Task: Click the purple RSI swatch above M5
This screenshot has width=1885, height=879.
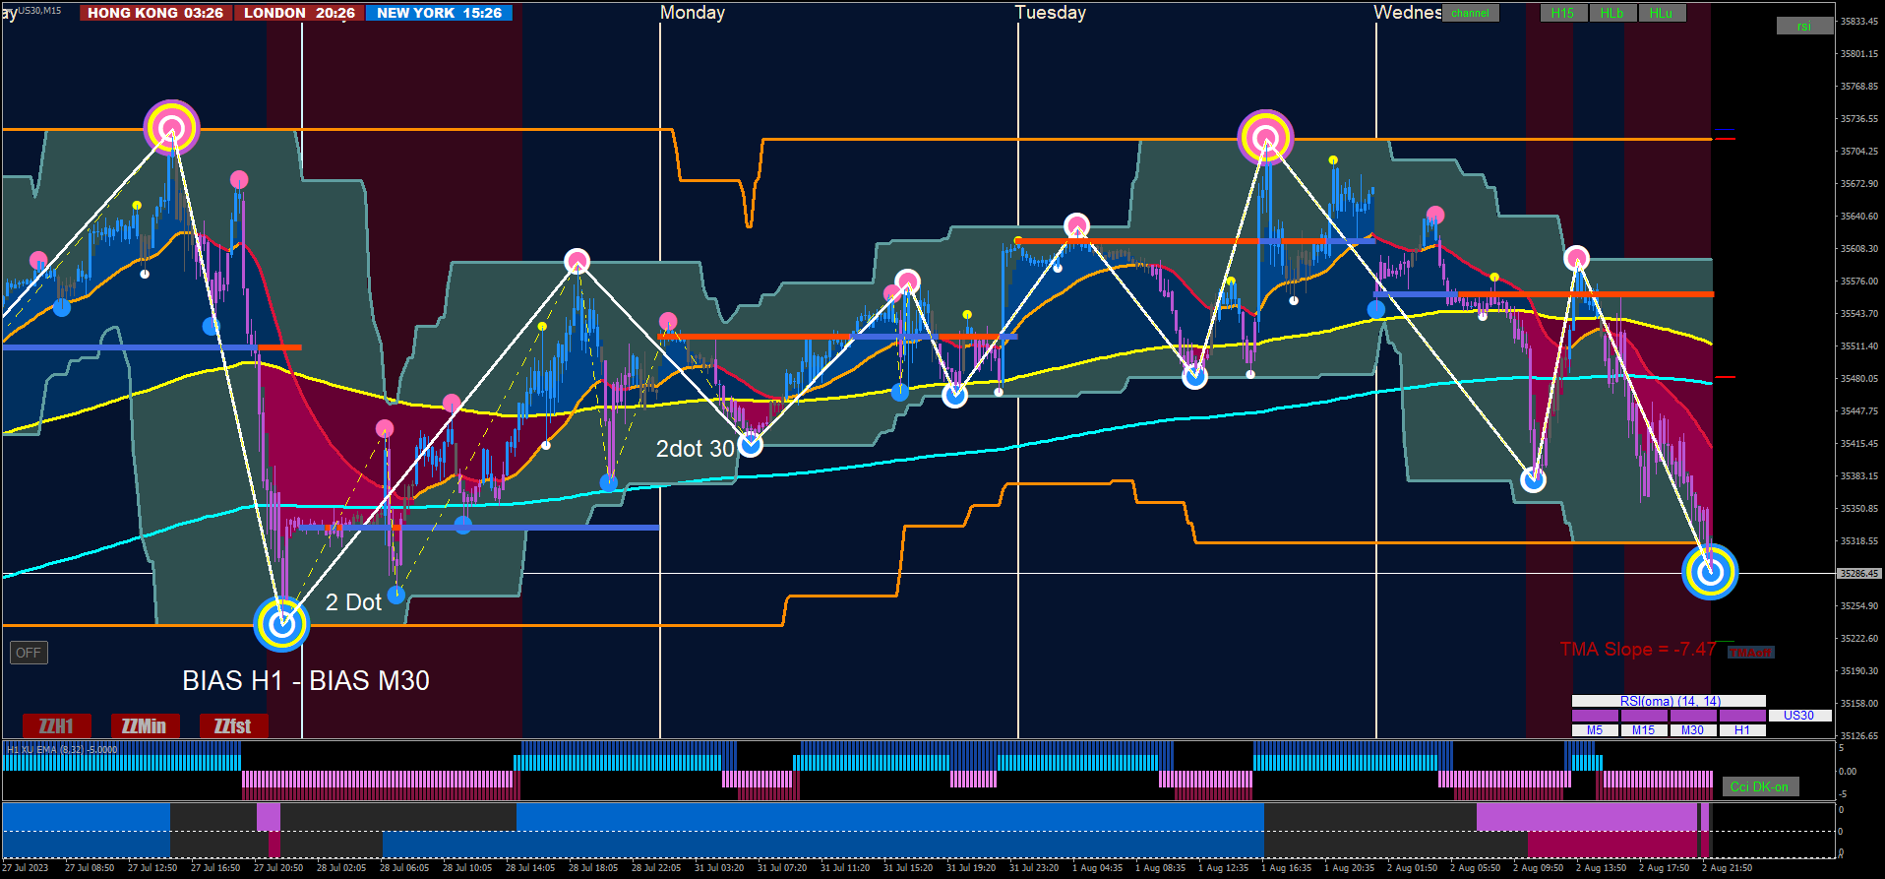Action: tap(1595, 716)
